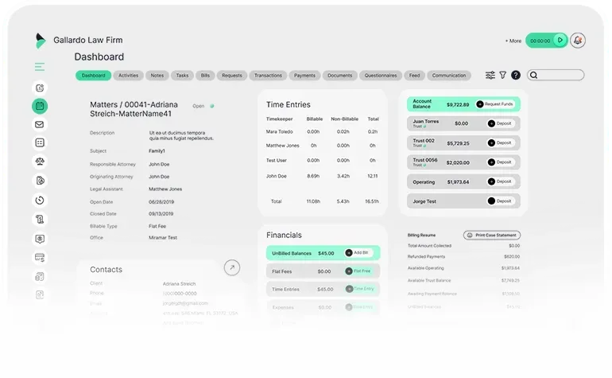Image resolution: width=612 pixels, height=378 pixels.
Task: Click the 16.51h total hours value
Action: (x=372, y=201)
